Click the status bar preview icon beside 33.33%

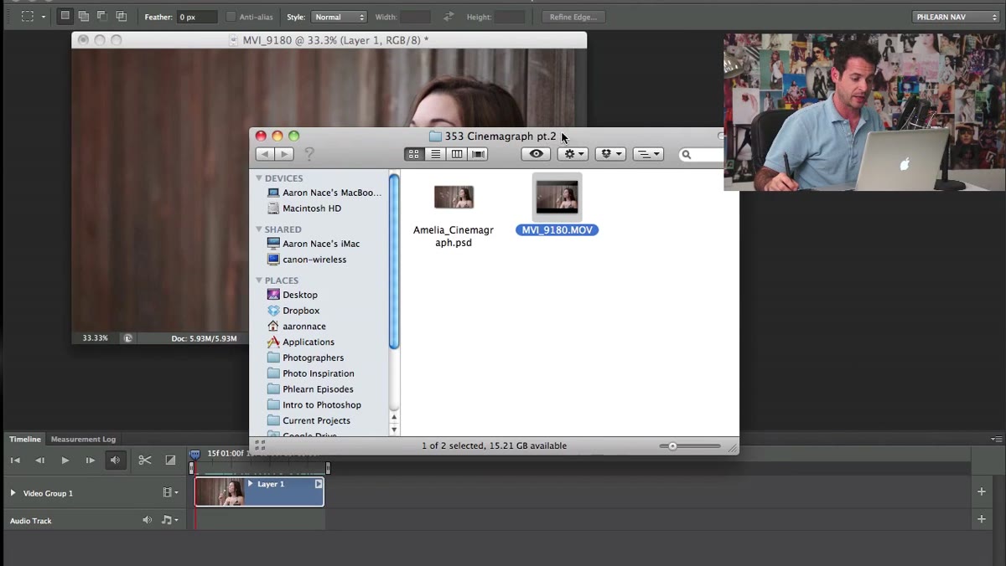127,338
